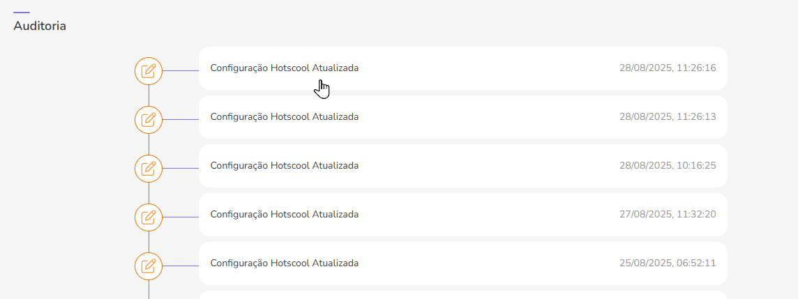Click the connector line to the 06:52:11 card
The image size is (798, 299).
181,266
